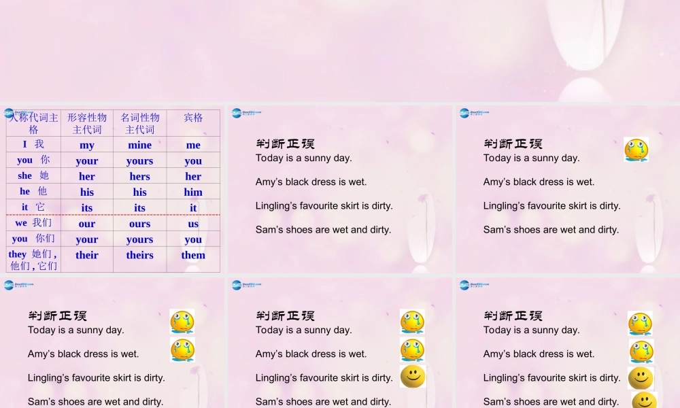Click top crying emoji in the three-emoji slide

[x=412, y=322]
